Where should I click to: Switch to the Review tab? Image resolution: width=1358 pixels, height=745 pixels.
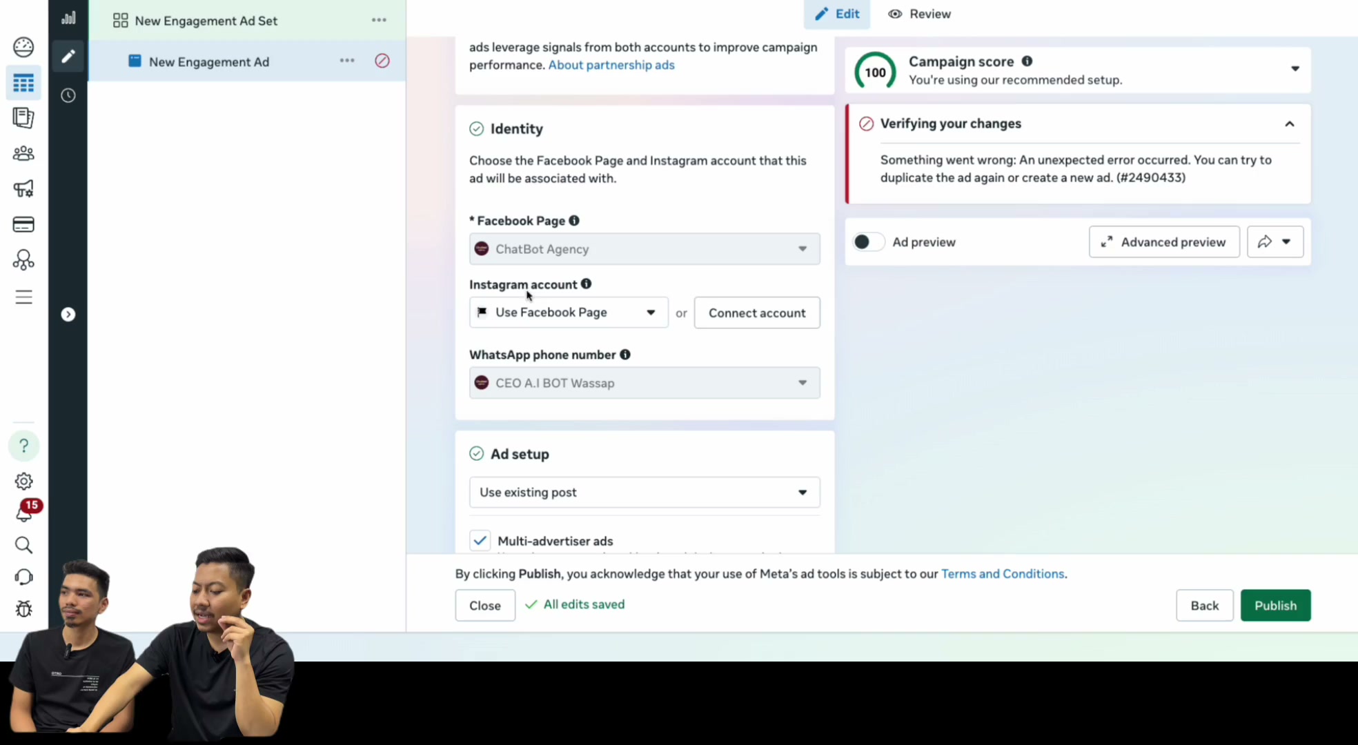pos(920,14)
